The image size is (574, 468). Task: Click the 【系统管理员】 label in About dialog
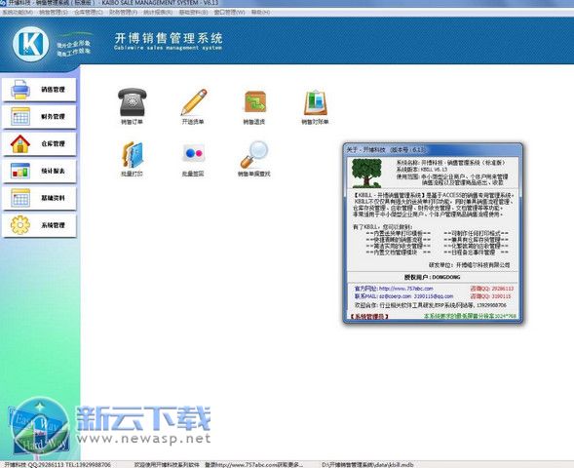368,316
